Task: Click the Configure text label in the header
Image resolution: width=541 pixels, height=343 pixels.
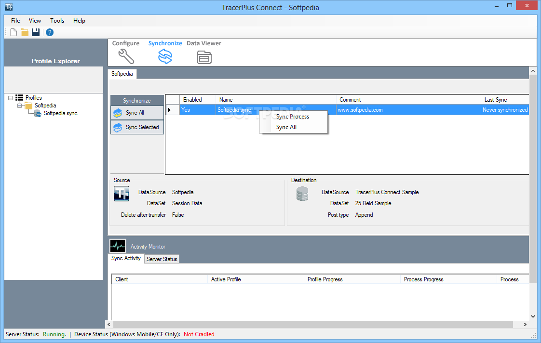Action: [x=126, y=43]
